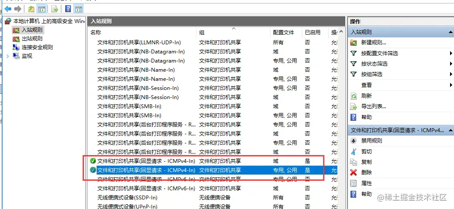Expand the 监视 node chevron
This screenshot has height=209, width=454.
click(x=8, y=56)
